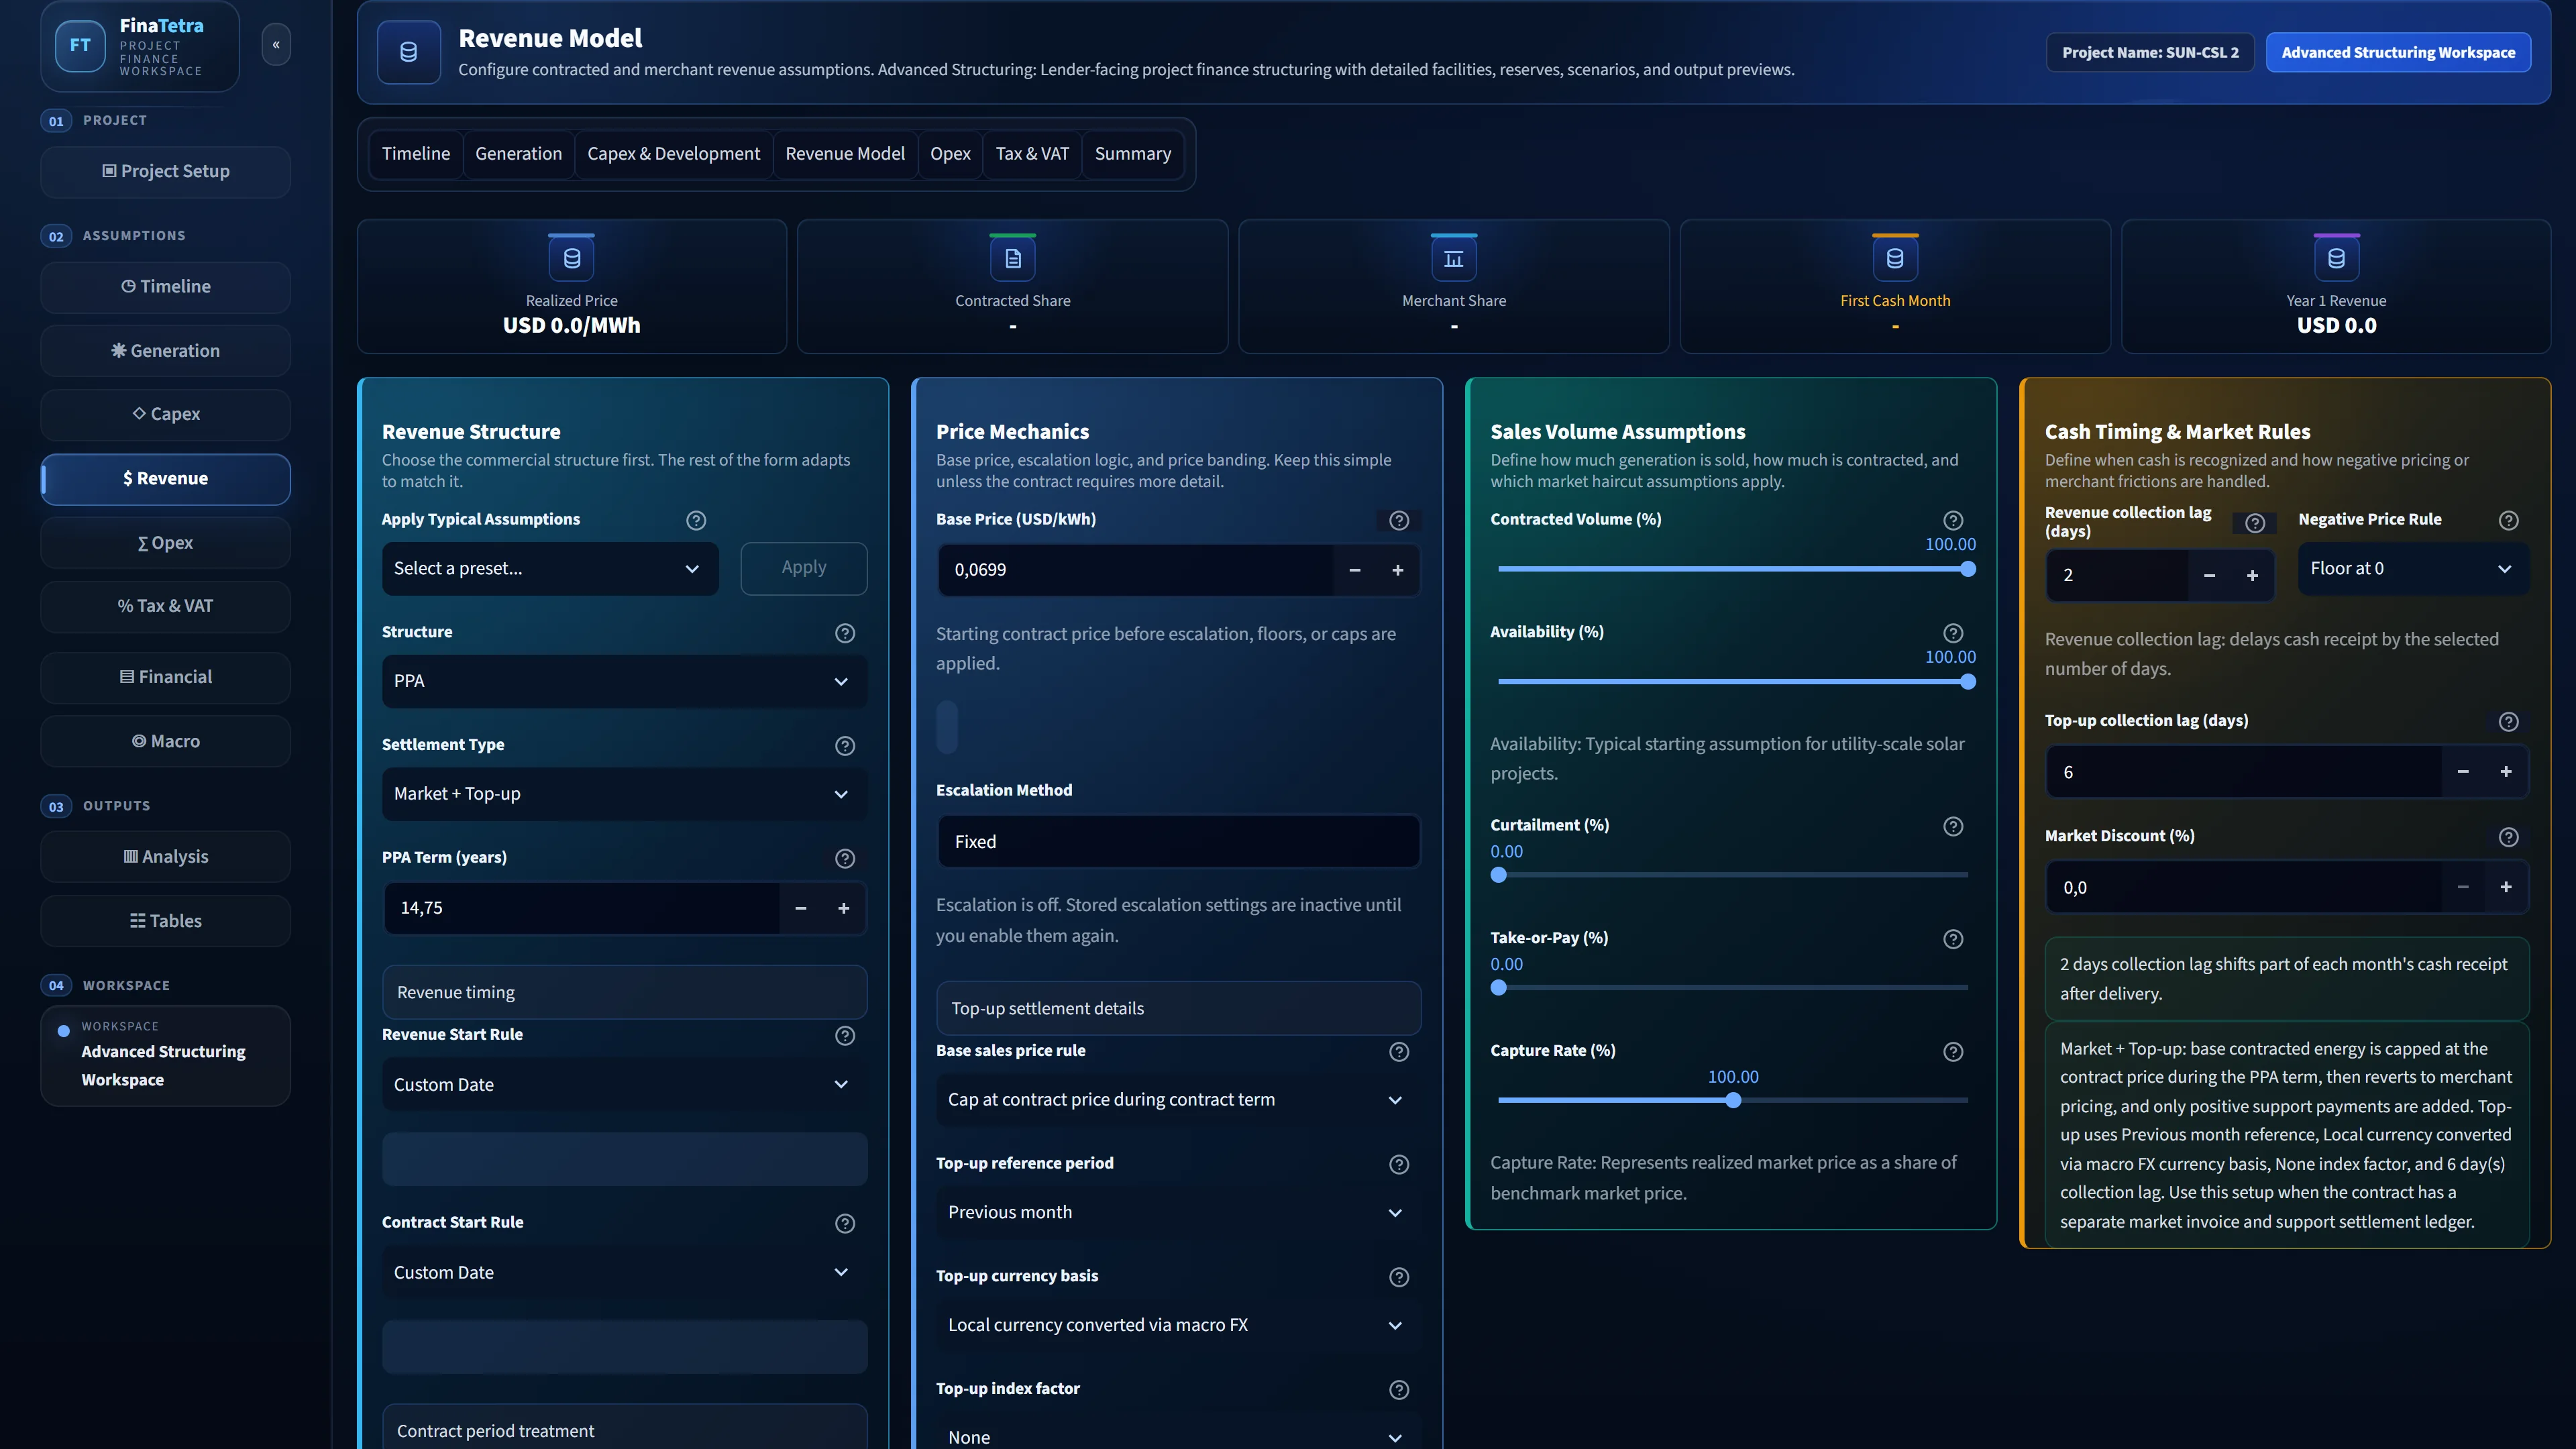Switch to the Capex & Development tab

pyautogui.click(x=673, y=154)
